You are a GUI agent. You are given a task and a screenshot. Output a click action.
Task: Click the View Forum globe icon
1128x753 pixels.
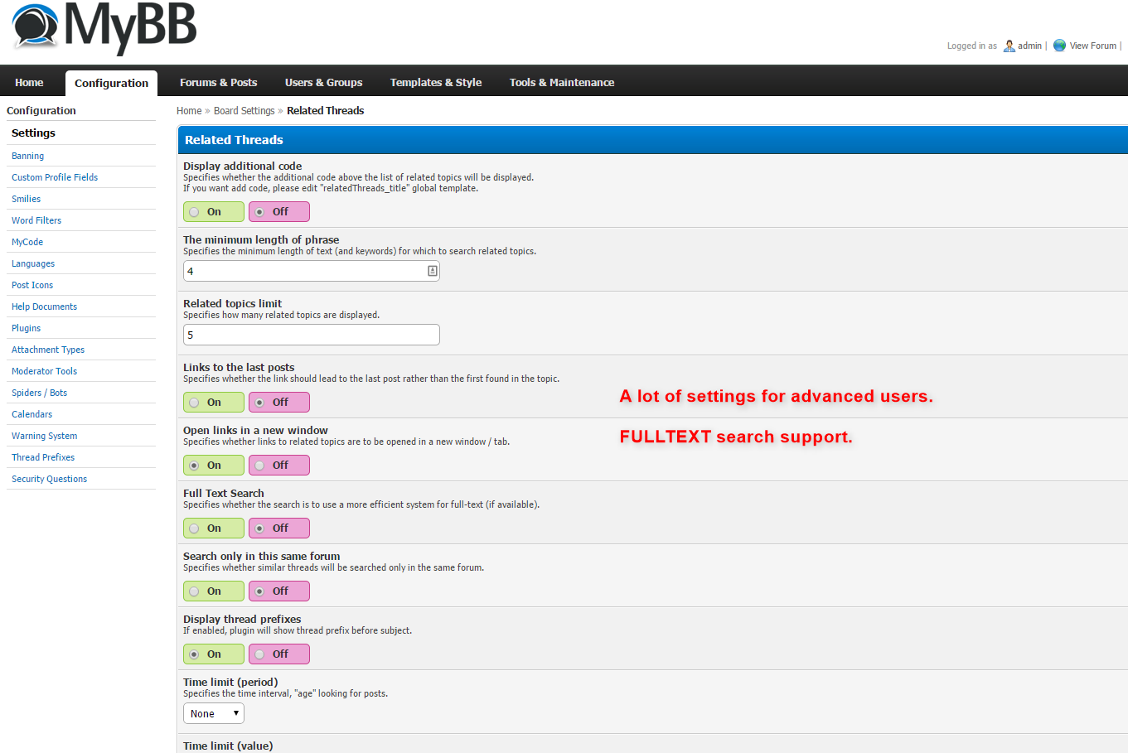tap(1059, 46)
